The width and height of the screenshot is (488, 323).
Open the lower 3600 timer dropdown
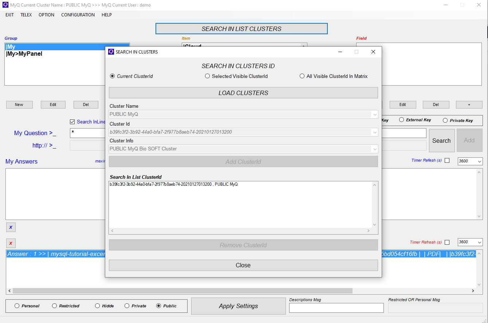(479, 242)
